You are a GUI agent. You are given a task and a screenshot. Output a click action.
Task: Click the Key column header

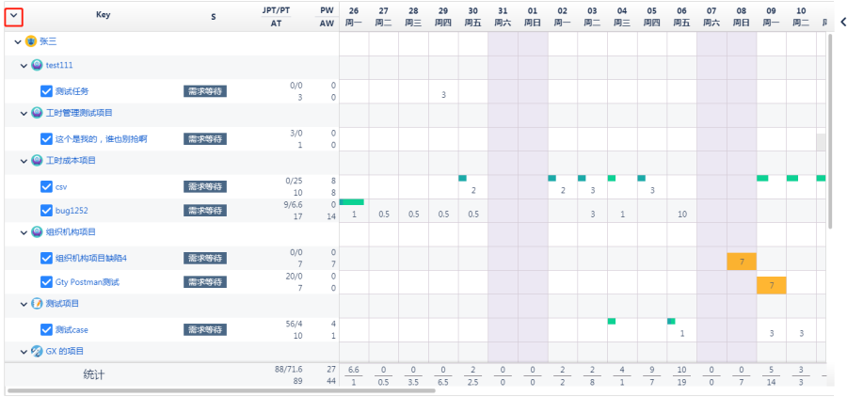(x=103, y=16)
